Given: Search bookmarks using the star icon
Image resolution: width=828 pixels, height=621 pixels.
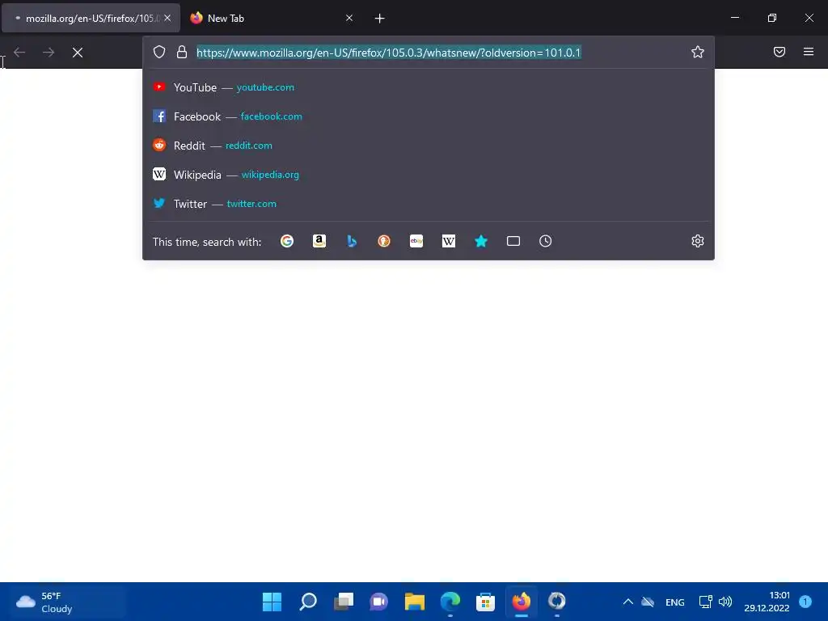Looking at the screenshot, I should (x=480, y=241).
